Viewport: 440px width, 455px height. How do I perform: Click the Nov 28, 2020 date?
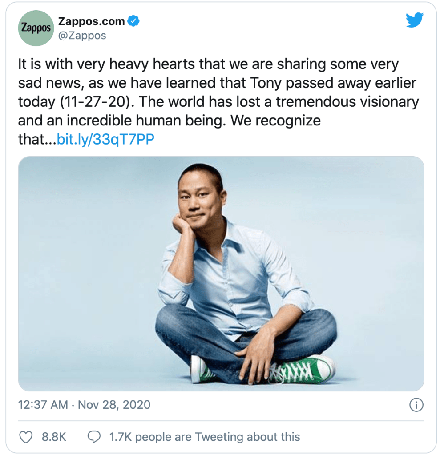click(114, 405)
